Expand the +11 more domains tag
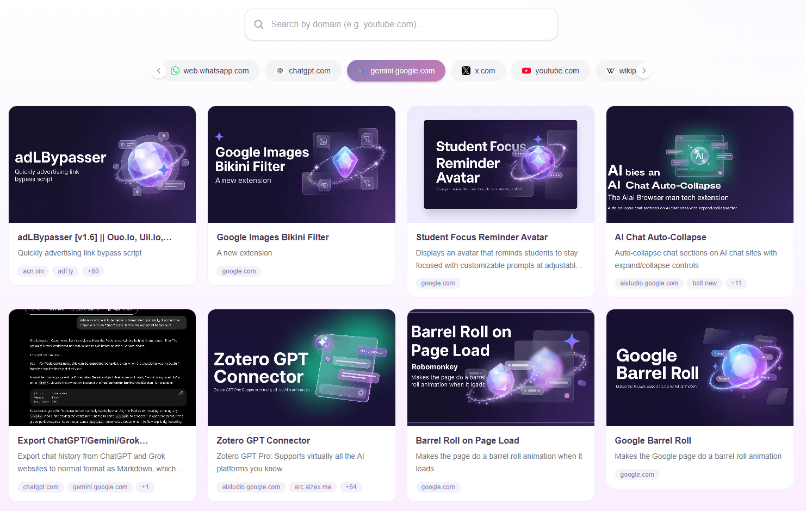This screenshot has height=511, width=806. 736,283
